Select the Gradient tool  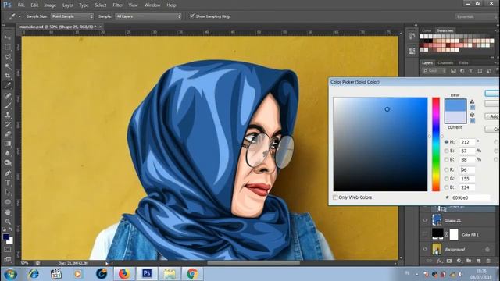click(x=7, y=144)
